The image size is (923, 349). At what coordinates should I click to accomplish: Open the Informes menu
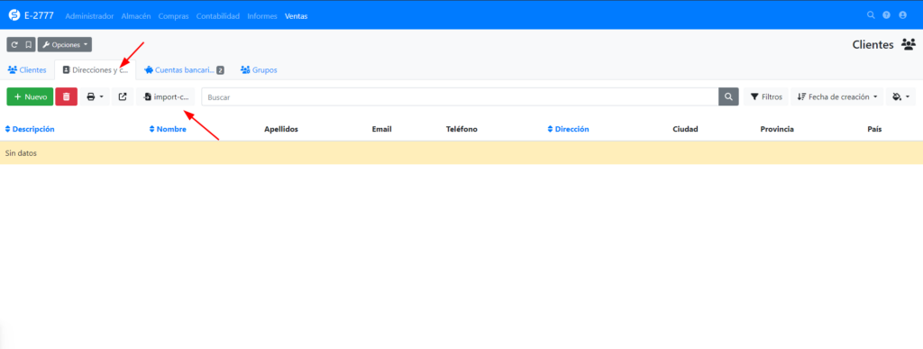coord(262,16)
